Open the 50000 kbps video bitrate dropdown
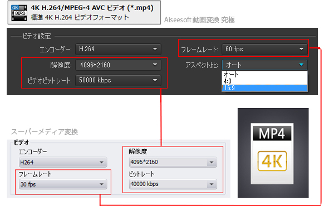 118,80
